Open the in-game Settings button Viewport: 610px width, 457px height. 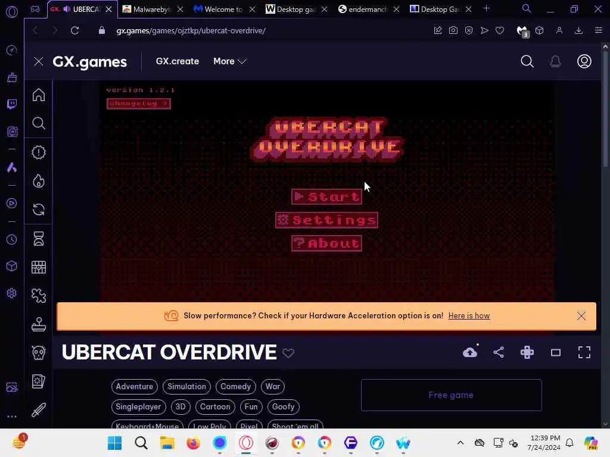click(x=327, y=220)
